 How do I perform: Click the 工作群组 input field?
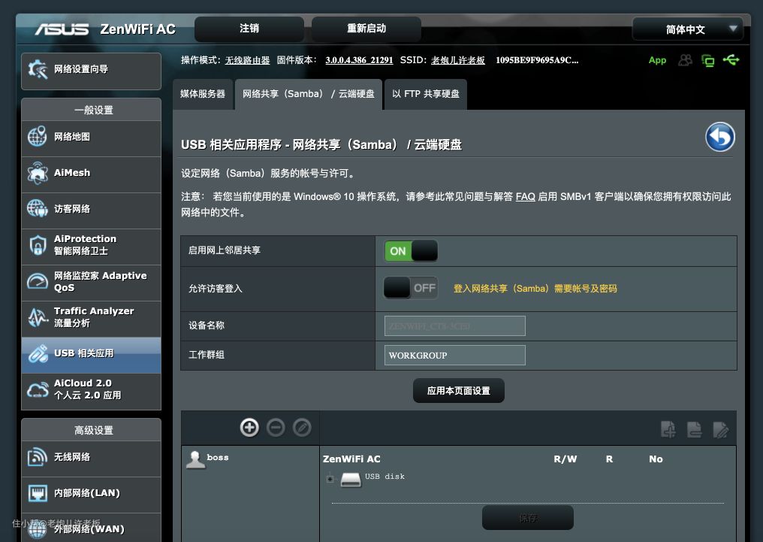[x=454, y=355]
